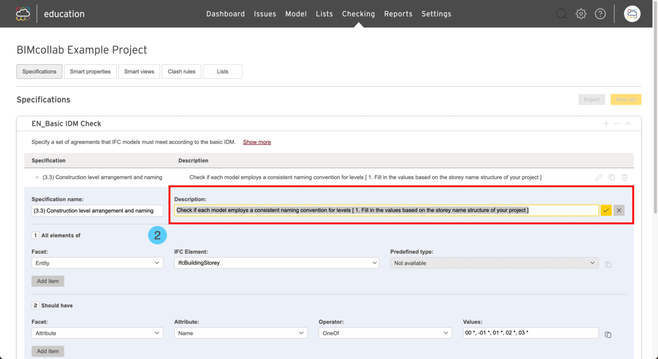Click the set description starting Specify a set
This screenshot has height=359, width=658.
134,142
